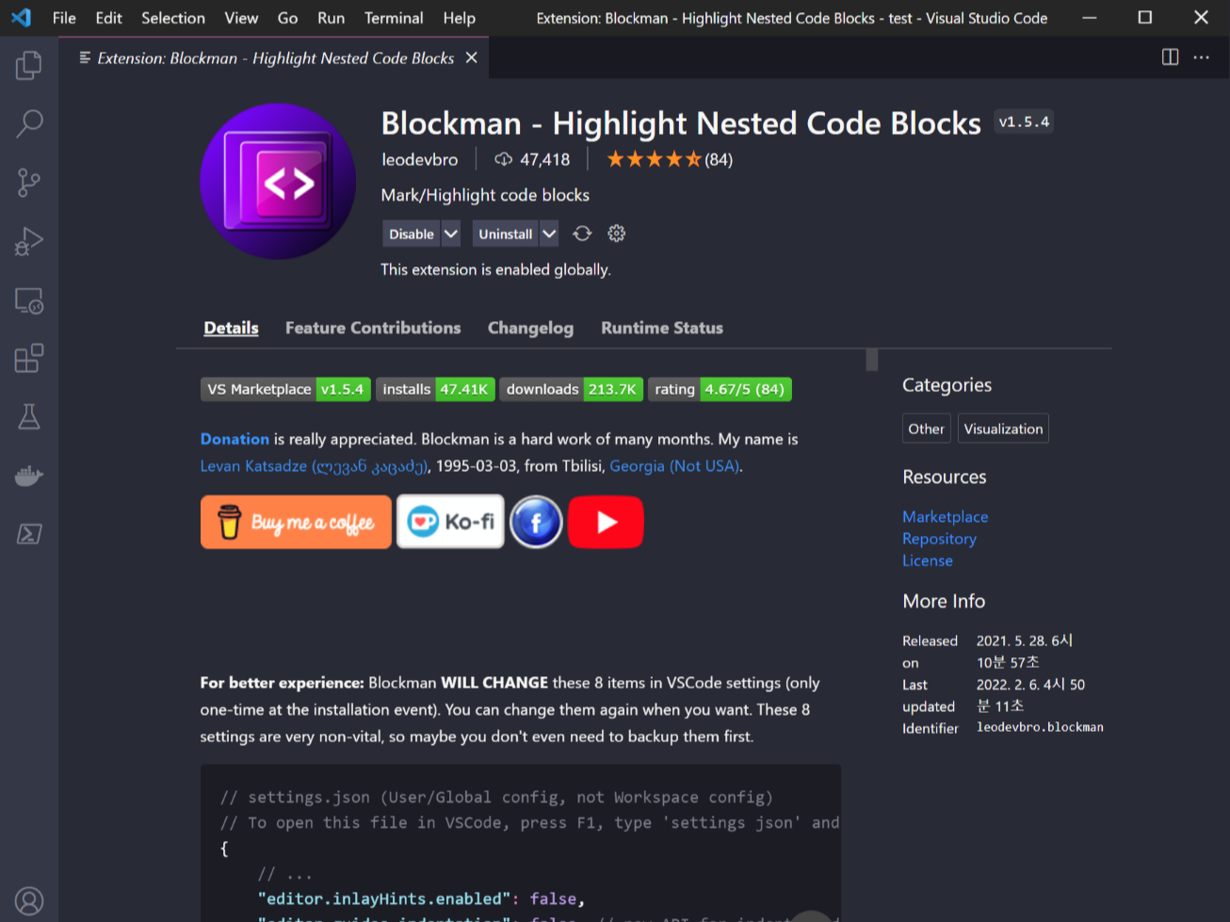Select the Extension: Blockman editor tab

[275, 57]
